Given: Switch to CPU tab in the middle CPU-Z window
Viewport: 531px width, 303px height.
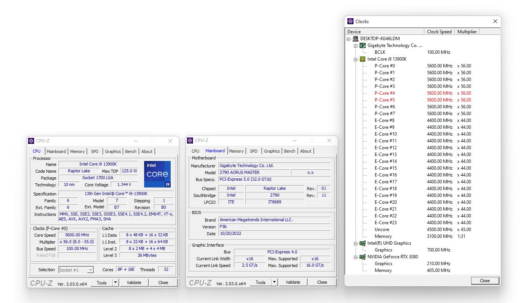Looking at the screenshot, I should pos(196,151).
